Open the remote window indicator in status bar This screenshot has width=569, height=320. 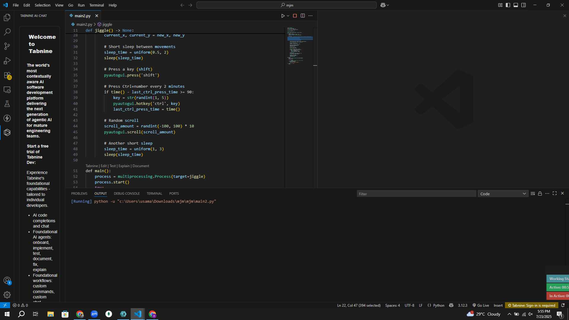5,305
